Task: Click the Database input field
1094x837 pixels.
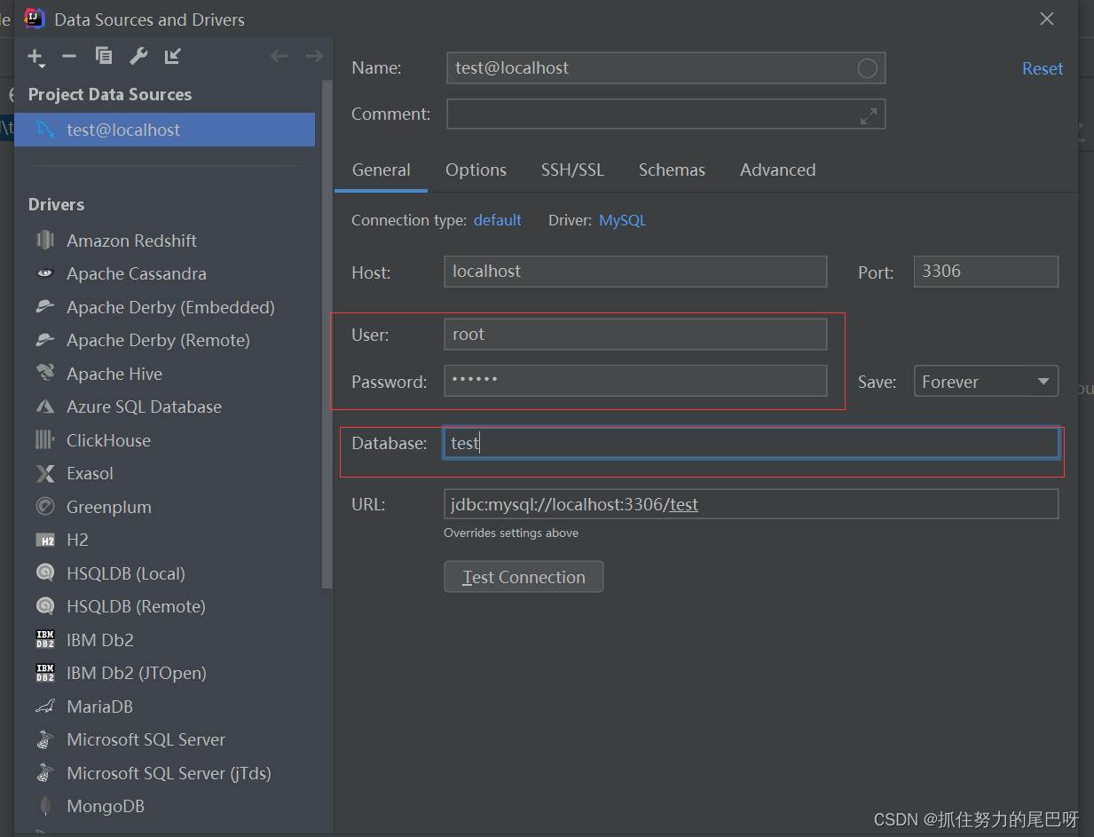Action: pos(751,443)
